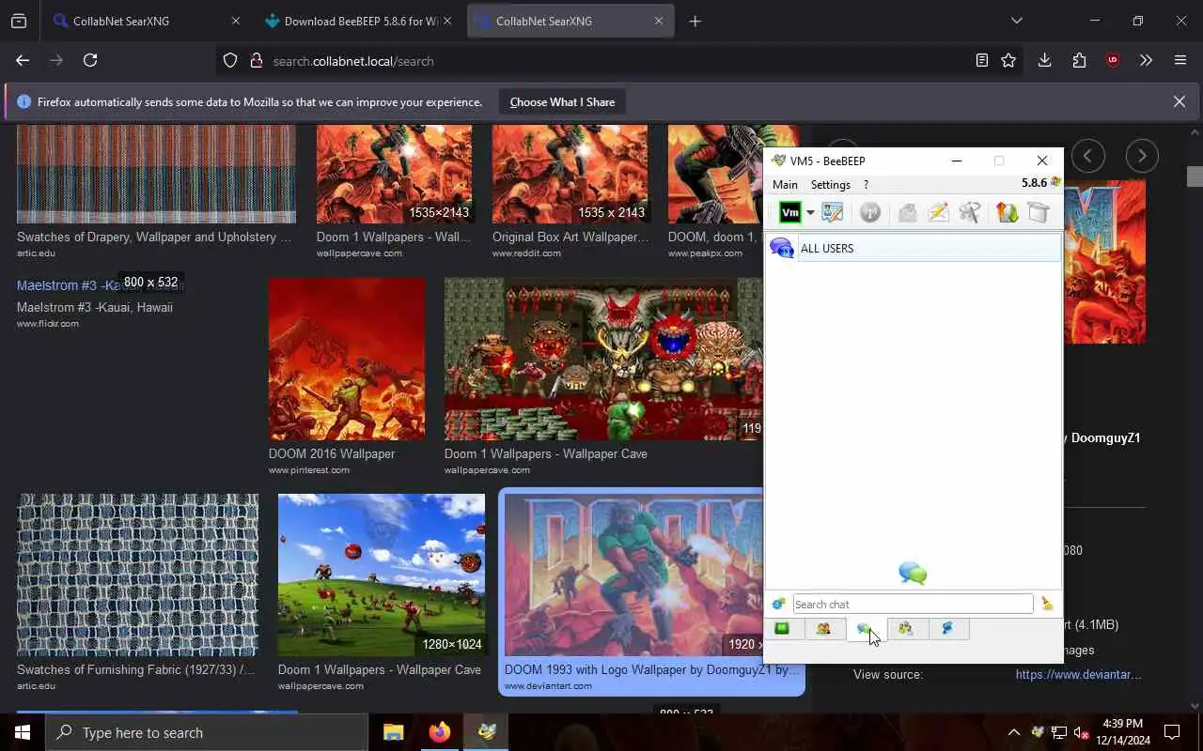Switch to the Download BeeBEEP 5.8.6 browser tab

[x=359, y=21]
